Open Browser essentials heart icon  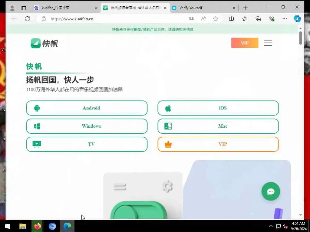(272, 19)
